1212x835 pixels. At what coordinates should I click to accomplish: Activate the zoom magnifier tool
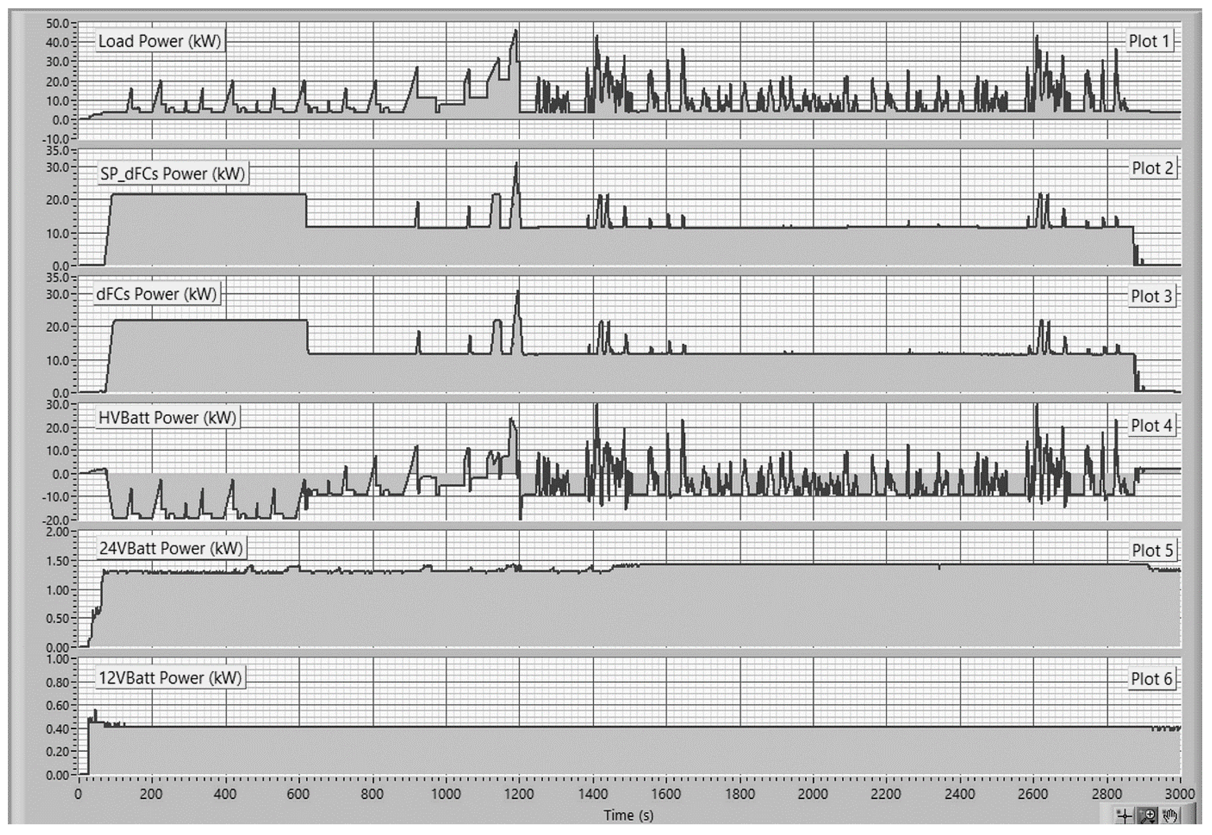1148,816
